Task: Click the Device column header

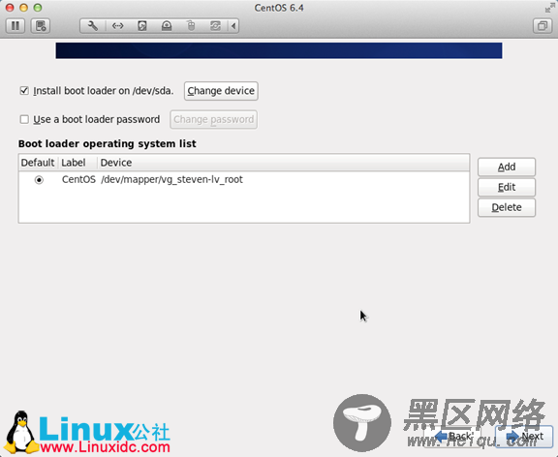Action: pos(283,163)
